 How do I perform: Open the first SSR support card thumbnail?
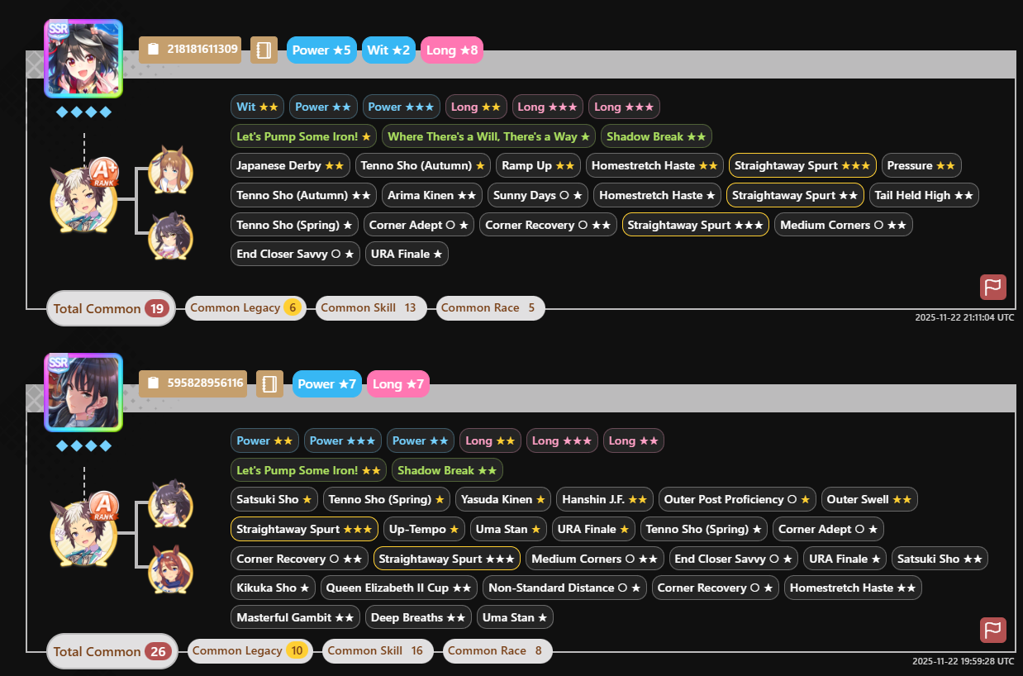click(83, 59)
